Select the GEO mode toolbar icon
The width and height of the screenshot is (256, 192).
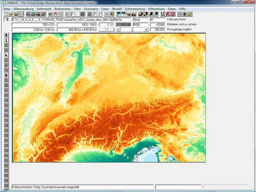pos(33,14)
